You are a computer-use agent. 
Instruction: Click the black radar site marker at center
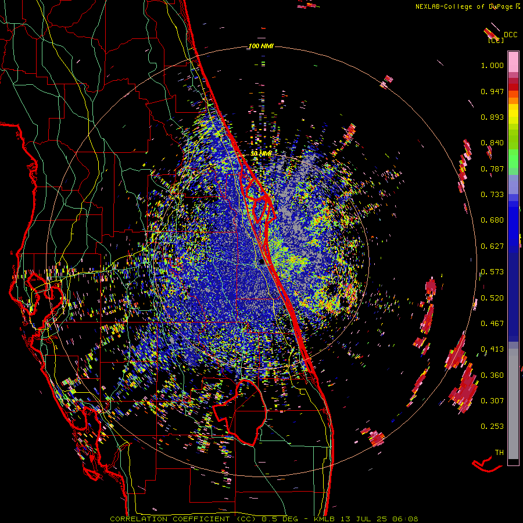262,262
